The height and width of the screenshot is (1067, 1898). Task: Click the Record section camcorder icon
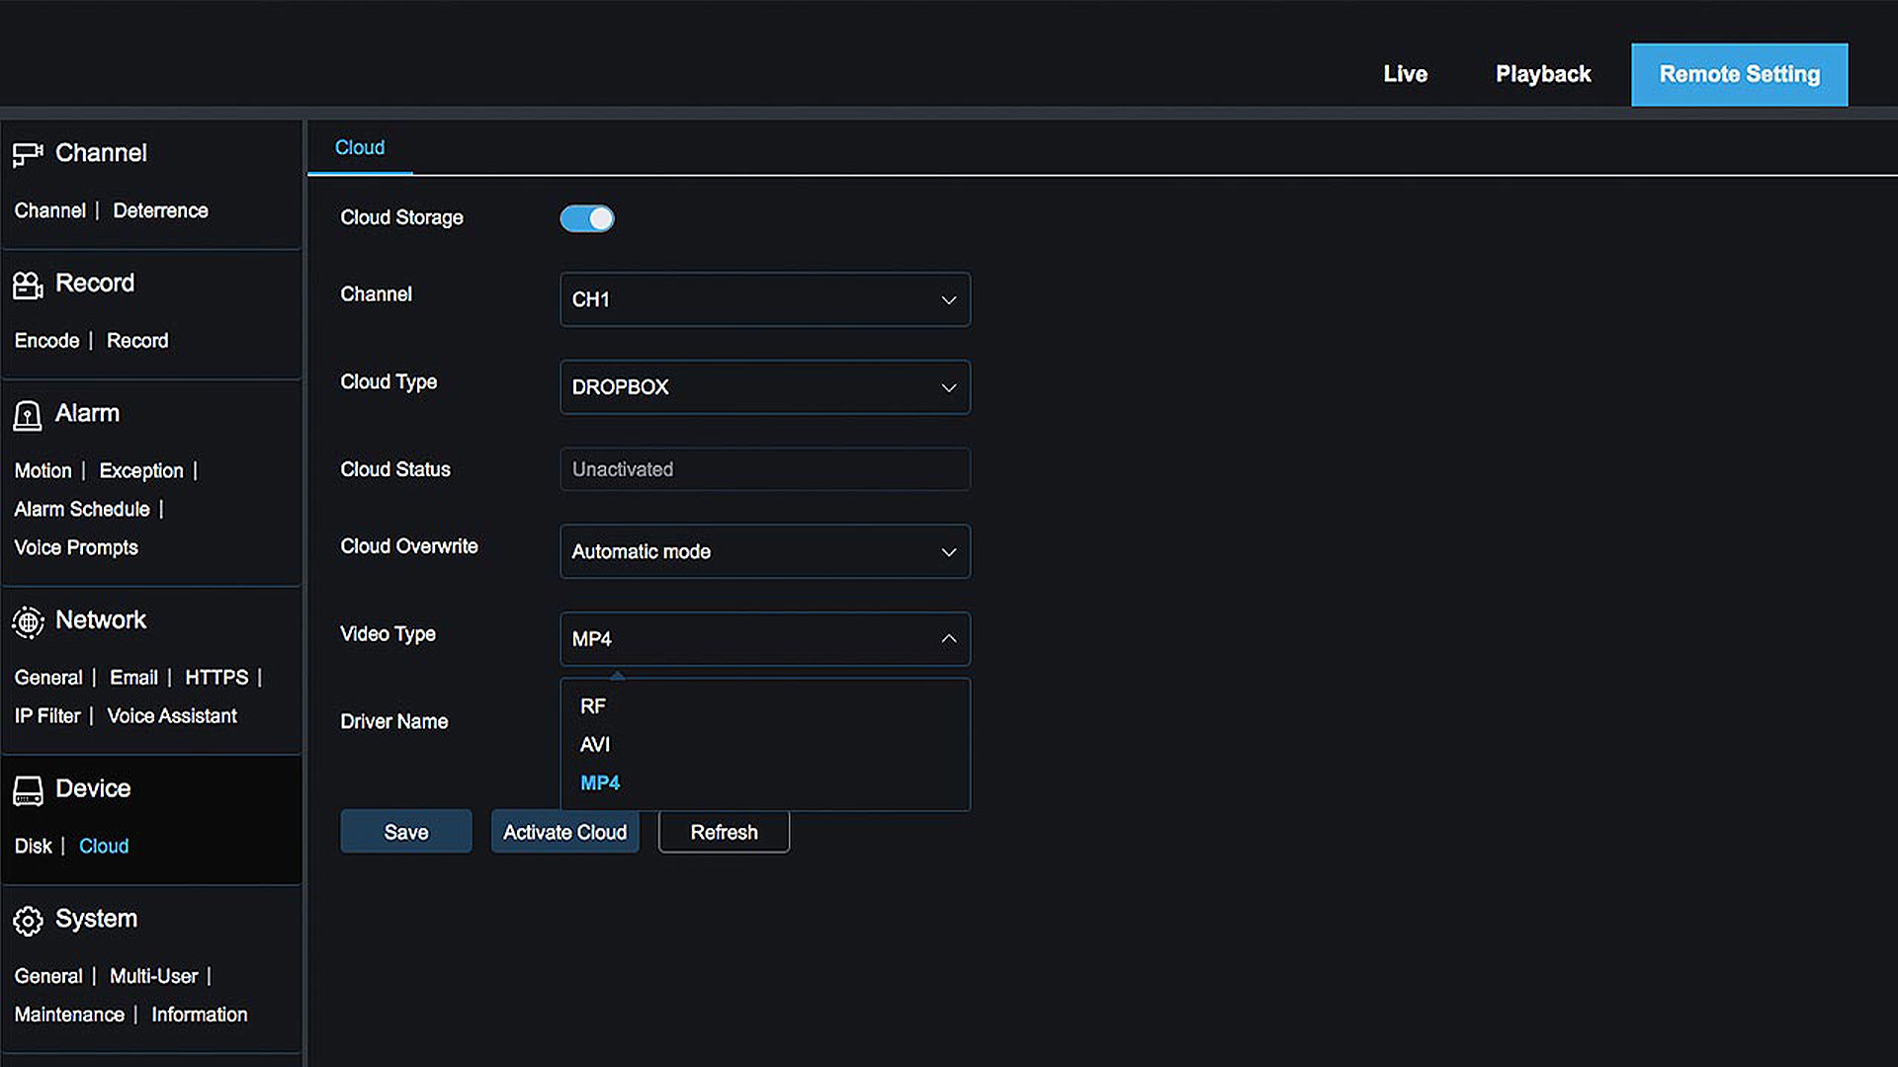(28, 286)
